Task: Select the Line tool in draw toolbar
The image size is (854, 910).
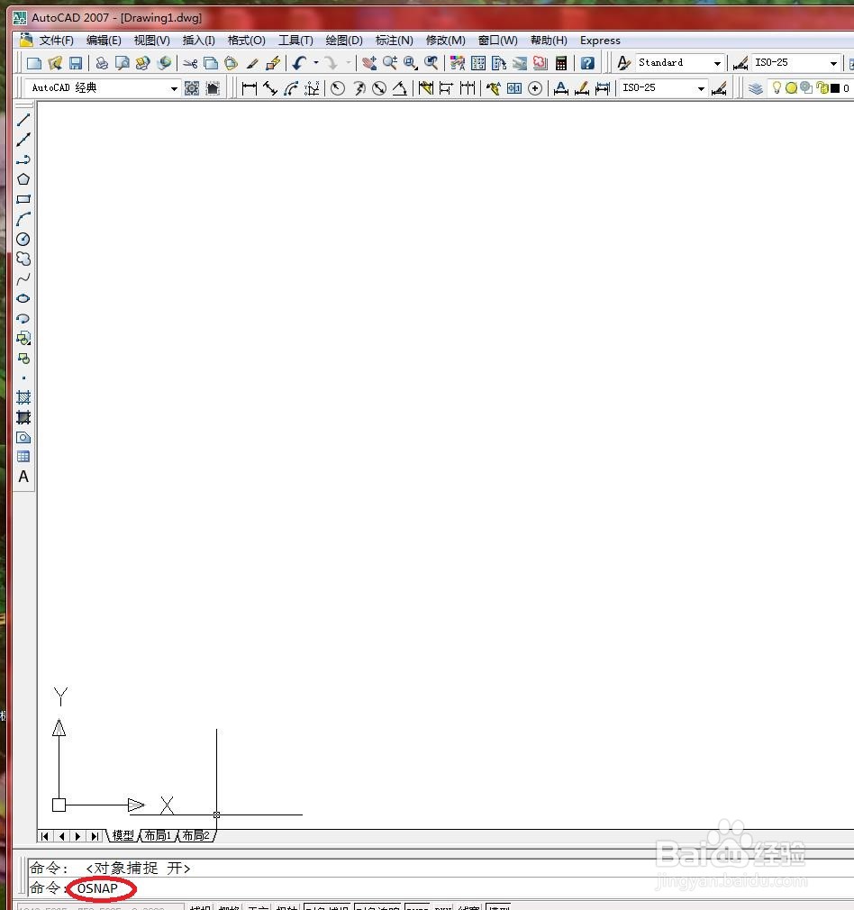Action: [23, 120]
